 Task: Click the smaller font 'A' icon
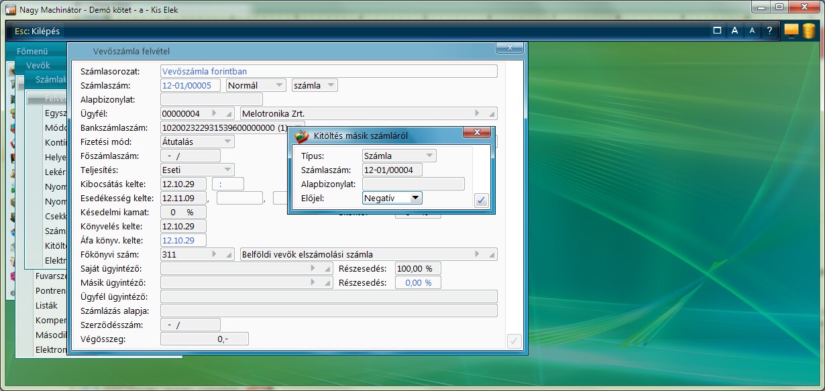[752, 31]
